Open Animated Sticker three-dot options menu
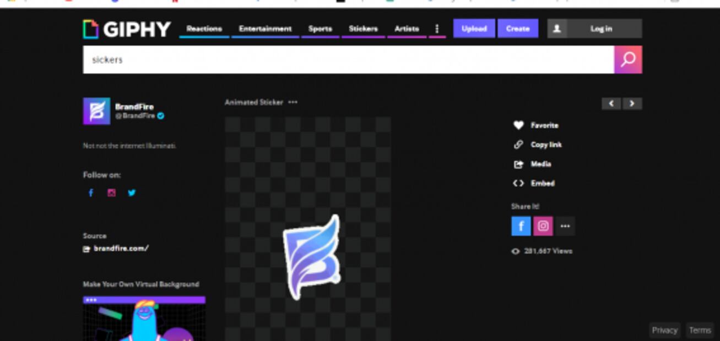The height and width of the screenshot is (341, 720). [x=293, y=102]
